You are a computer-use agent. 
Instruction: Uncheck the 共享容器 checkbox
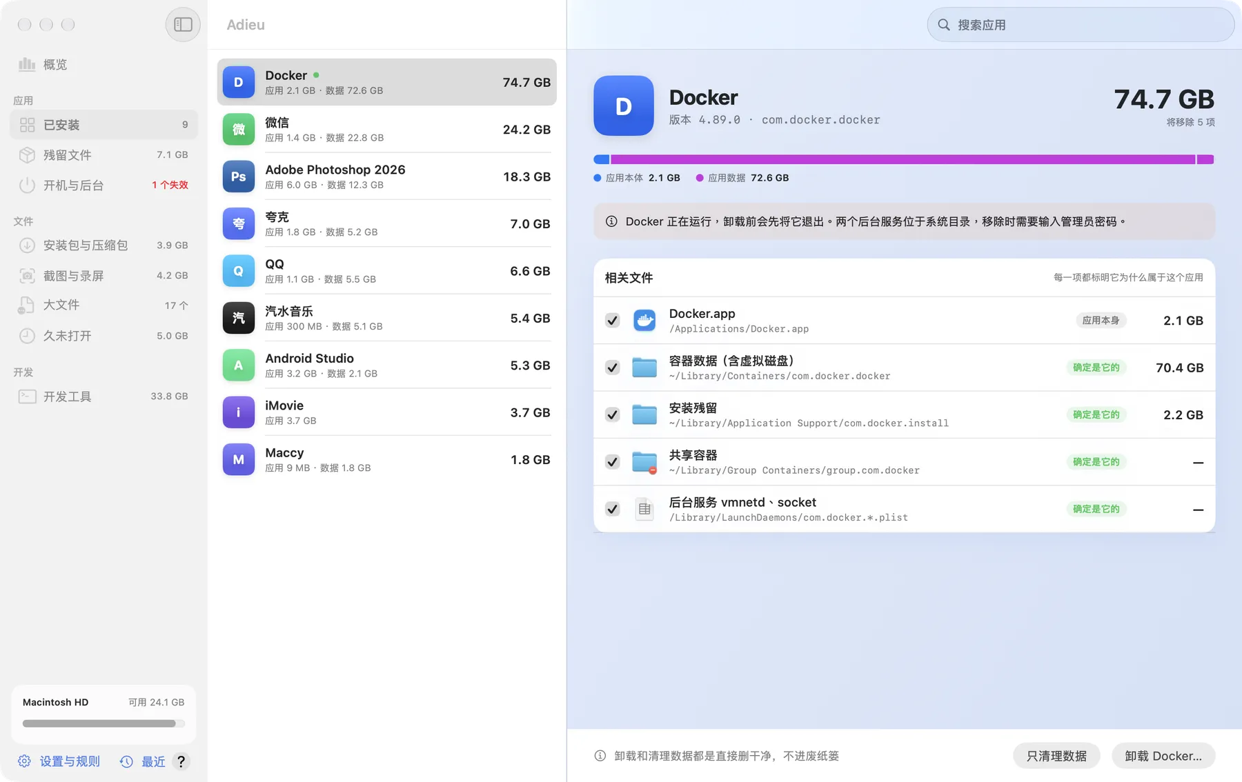pyautogui.click(x=613, y=462)
